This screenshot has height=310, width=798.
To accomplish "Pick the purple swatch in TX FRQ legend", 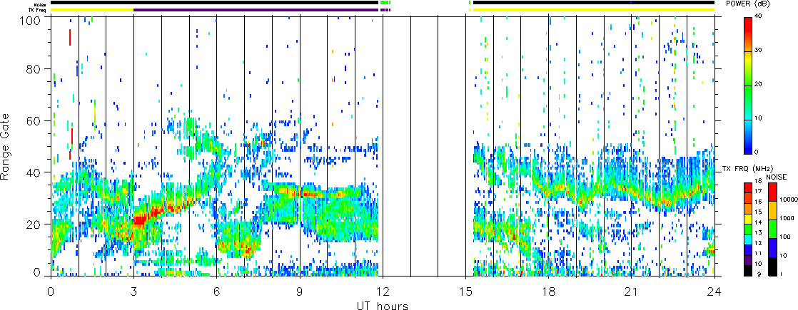I will pos(748,260).
